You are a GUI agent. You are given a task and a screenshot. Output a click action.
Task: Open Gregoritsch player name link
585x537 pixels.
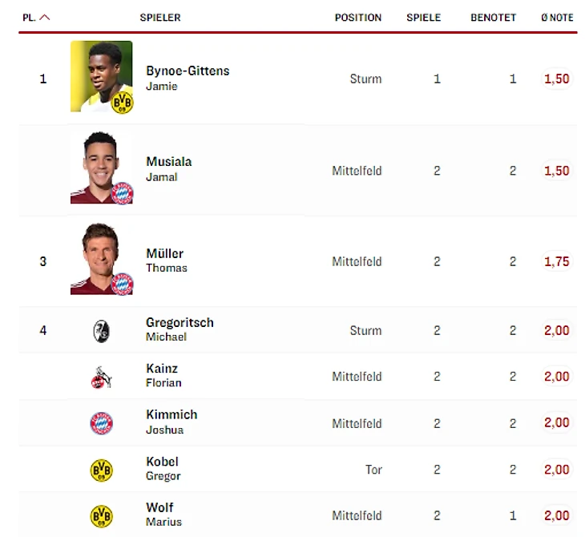tap(180, 323)
